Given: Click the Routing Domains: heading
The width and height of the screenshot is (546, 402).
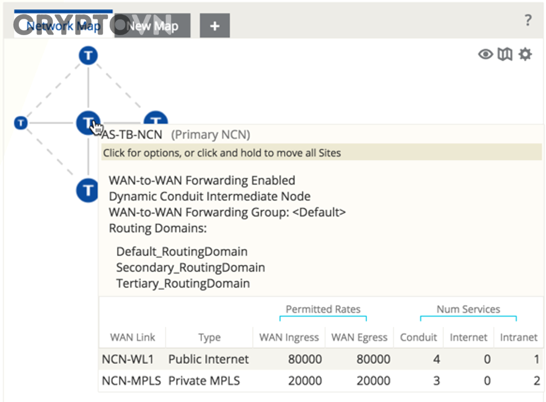Looking at the screenshot, I should coord(158,229).
